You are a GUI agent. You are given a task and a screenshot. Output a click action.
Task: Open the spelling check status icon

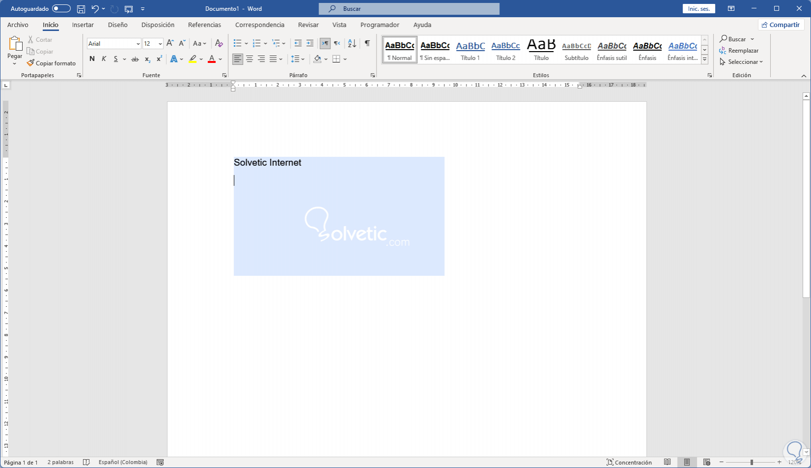[87, 463]
